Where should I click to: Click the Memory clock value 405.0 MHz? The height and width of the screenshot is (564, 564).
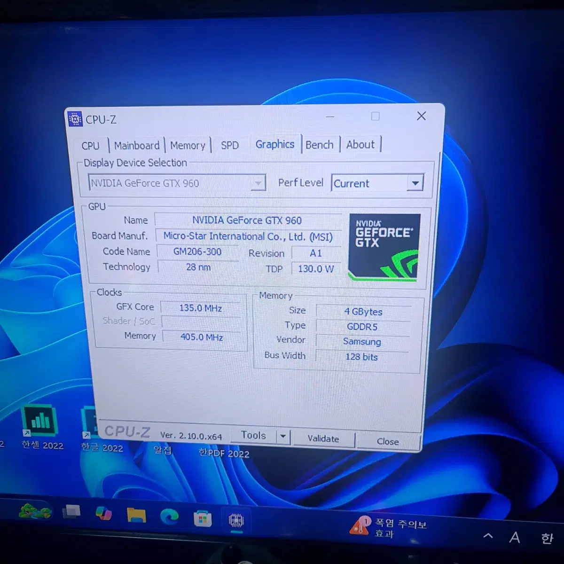point(202,337)
